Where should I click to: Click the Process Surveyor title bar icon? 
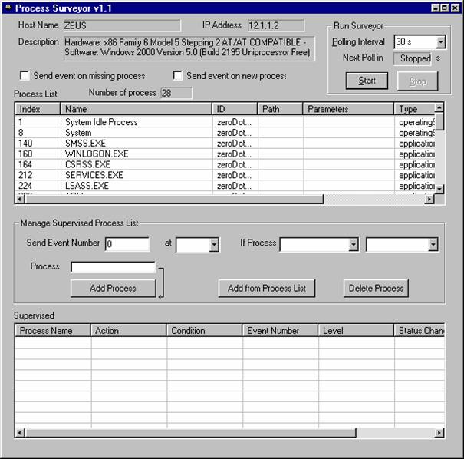pos(8,8)
